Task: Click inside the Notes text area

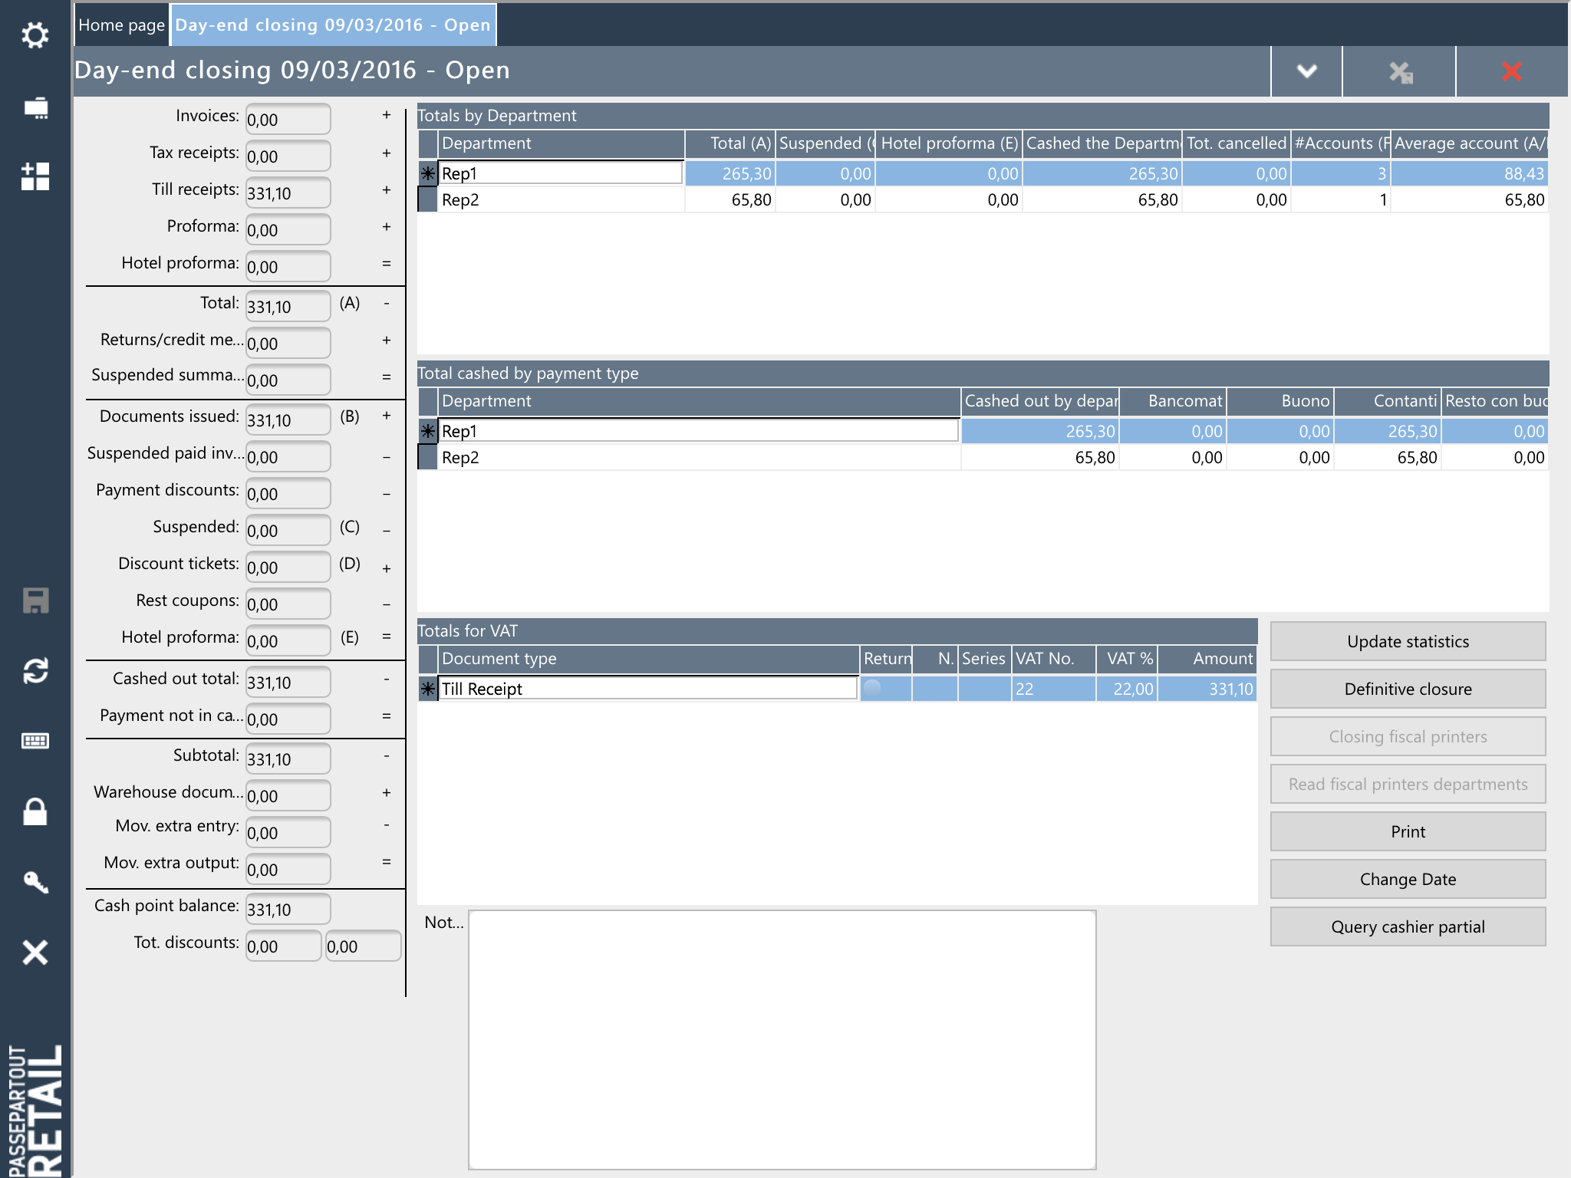Action: (782, 1039)
